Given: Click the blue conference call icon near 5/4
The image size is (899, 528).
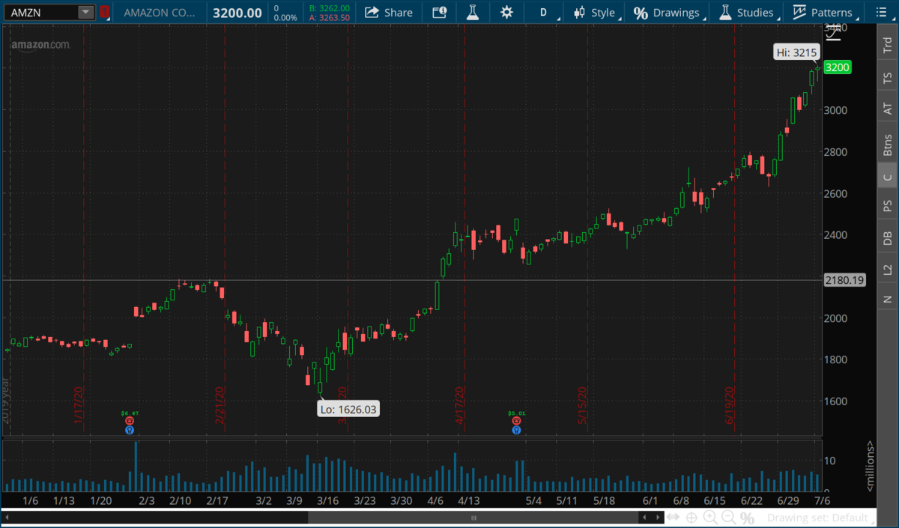Looking at the screenshot, I should 516,430.
